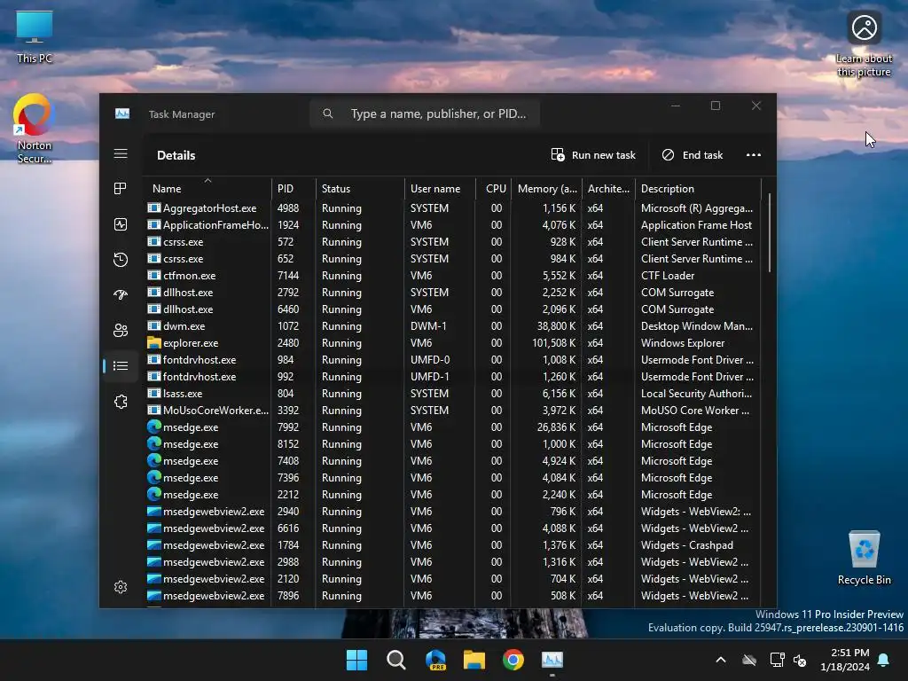The width and height of the screenshot is (908, 681).
Task: Open the Processes page icon in sidebar
Action: click(121, 188)
